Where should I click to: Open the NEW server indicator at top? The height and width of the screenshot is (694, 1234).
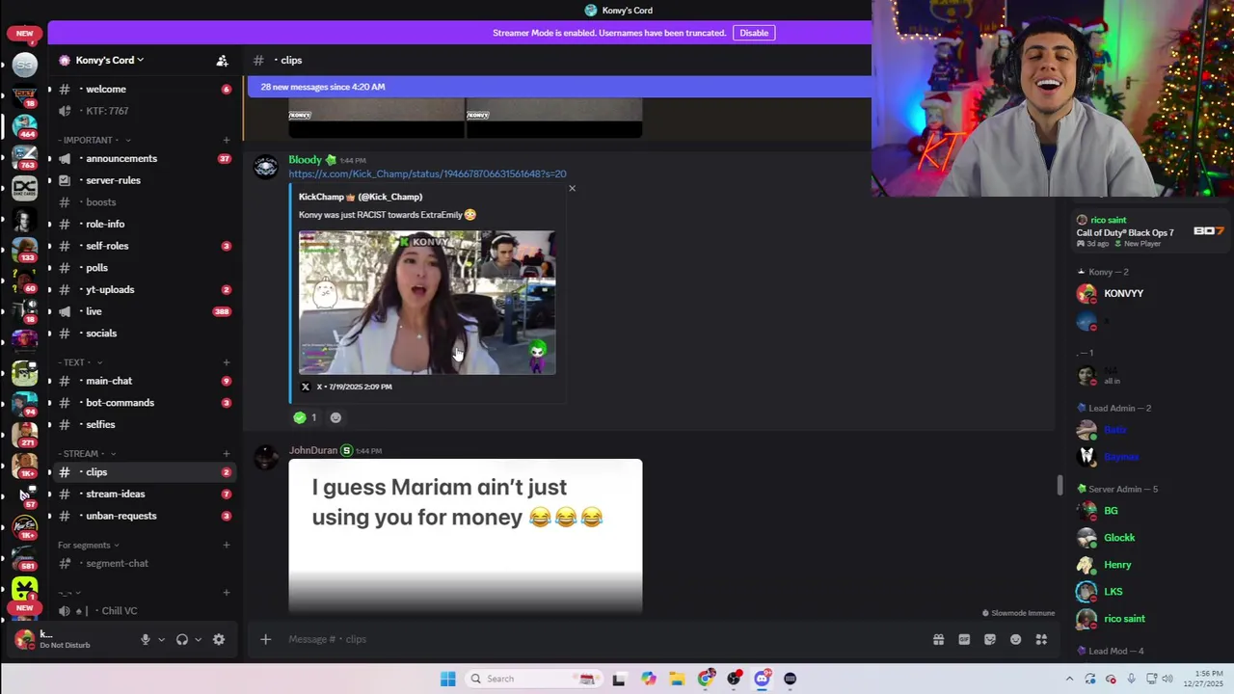24,33
